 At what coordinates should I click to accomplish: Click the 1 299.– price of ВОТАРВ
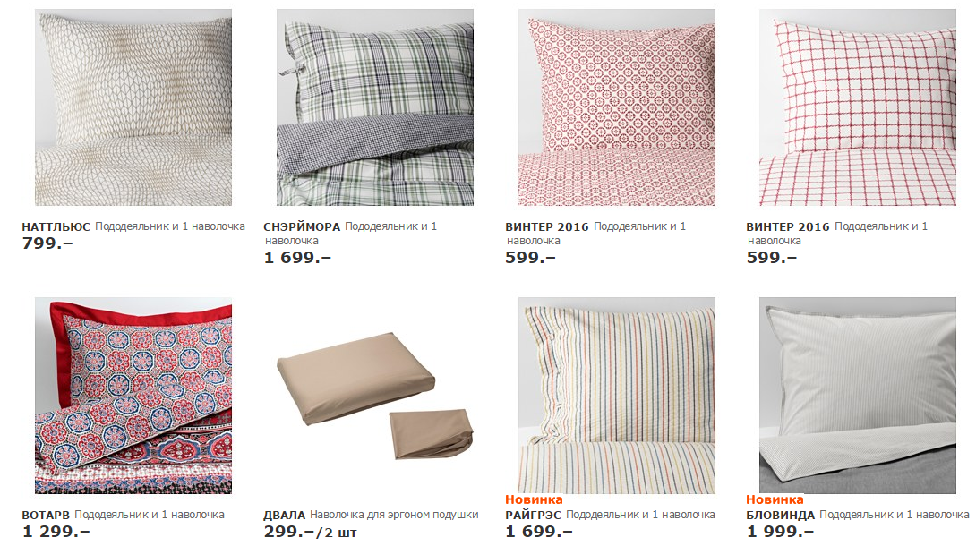[56, 532]
